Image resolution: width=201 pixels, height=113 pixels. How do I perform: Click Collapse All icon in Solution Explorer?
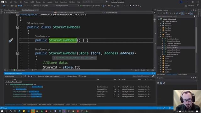coord(180,13)
